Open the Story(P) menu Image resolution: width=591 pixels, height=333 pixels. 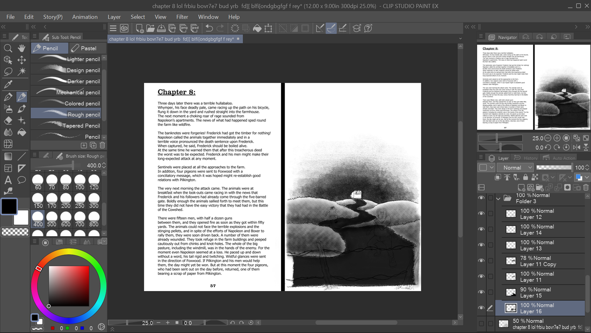point(53,17)
